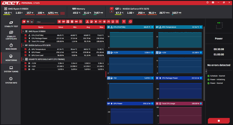Open info on GPU Power graph
Viewport: 233px width, 125px height.
click(x=152, y=103)
